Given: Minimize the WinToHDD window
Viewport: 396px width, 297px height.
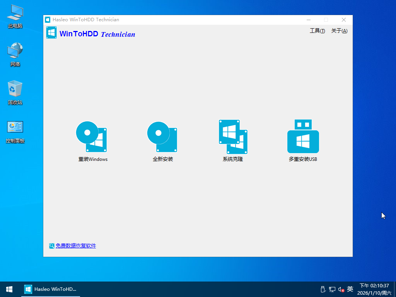Looking at the screenshot, I should pos(308,20).
